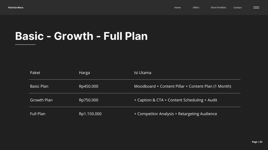The image size is (268, 150).
Task: Click the Basic Plan row label
Action: tap(39, 86)
